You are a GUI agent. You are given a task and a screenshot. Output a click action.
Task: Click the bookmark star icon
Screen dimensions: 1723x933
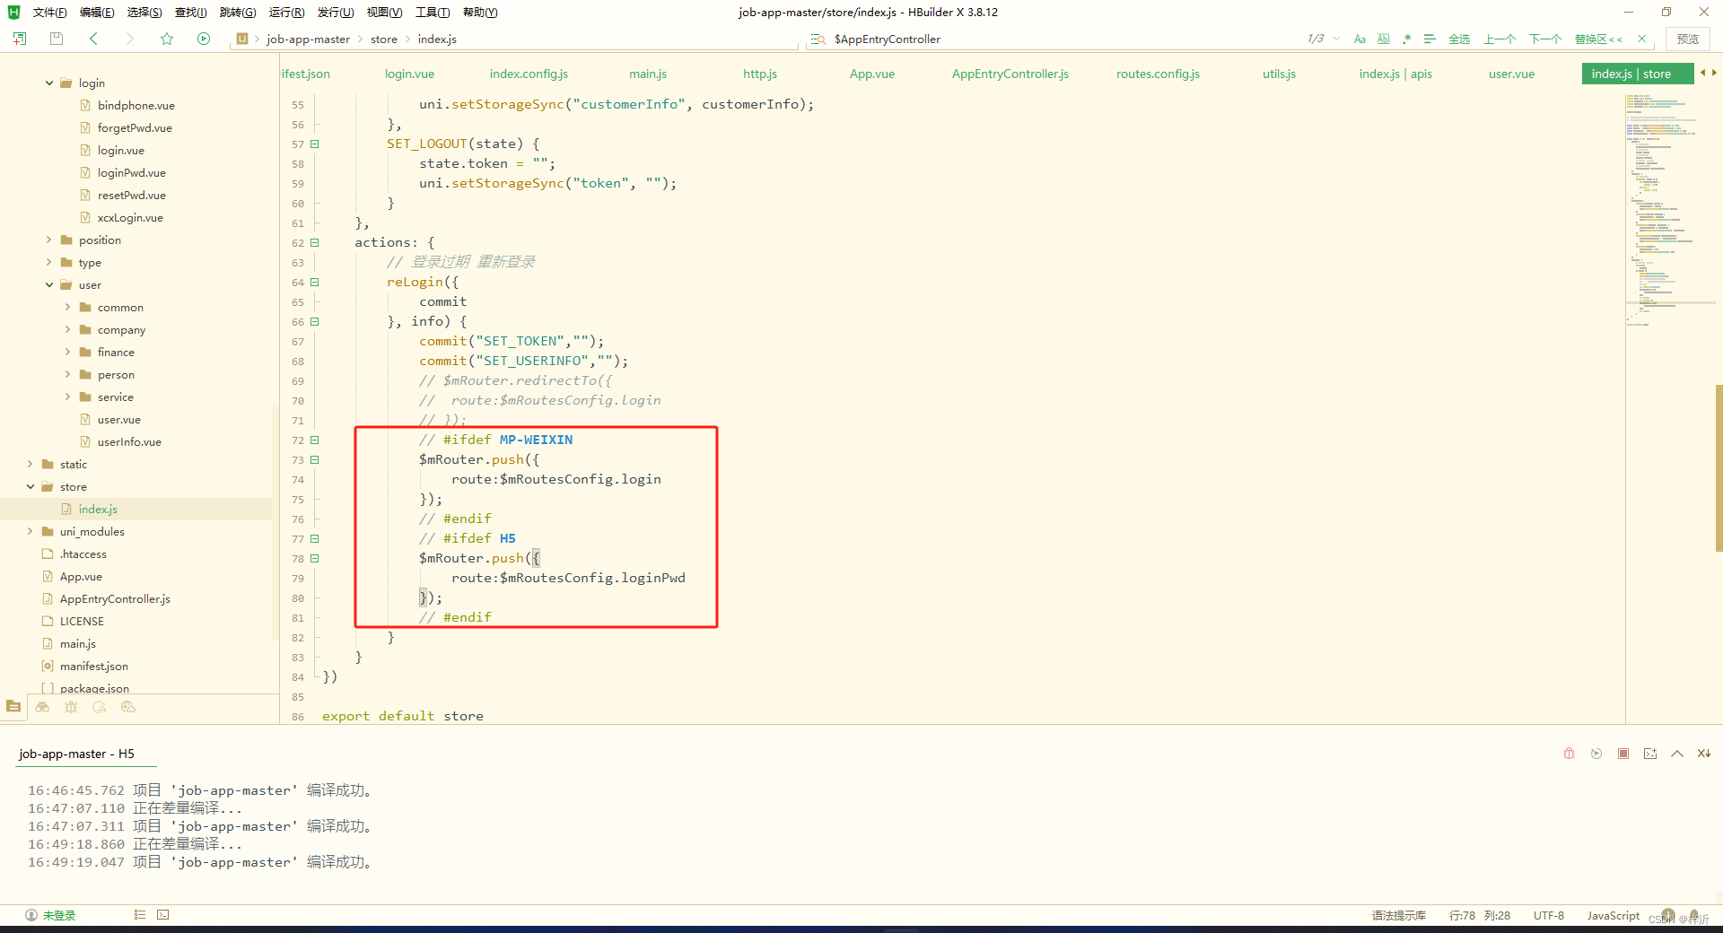[x=167, y=39]
